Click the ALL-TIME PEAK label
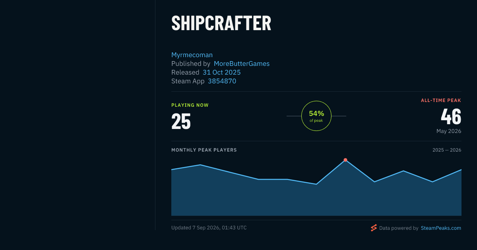 [441, 100]
